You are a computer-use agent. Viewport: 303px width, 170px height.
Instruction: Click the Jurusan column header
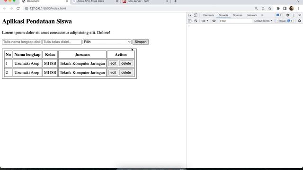tap(82, 55)
